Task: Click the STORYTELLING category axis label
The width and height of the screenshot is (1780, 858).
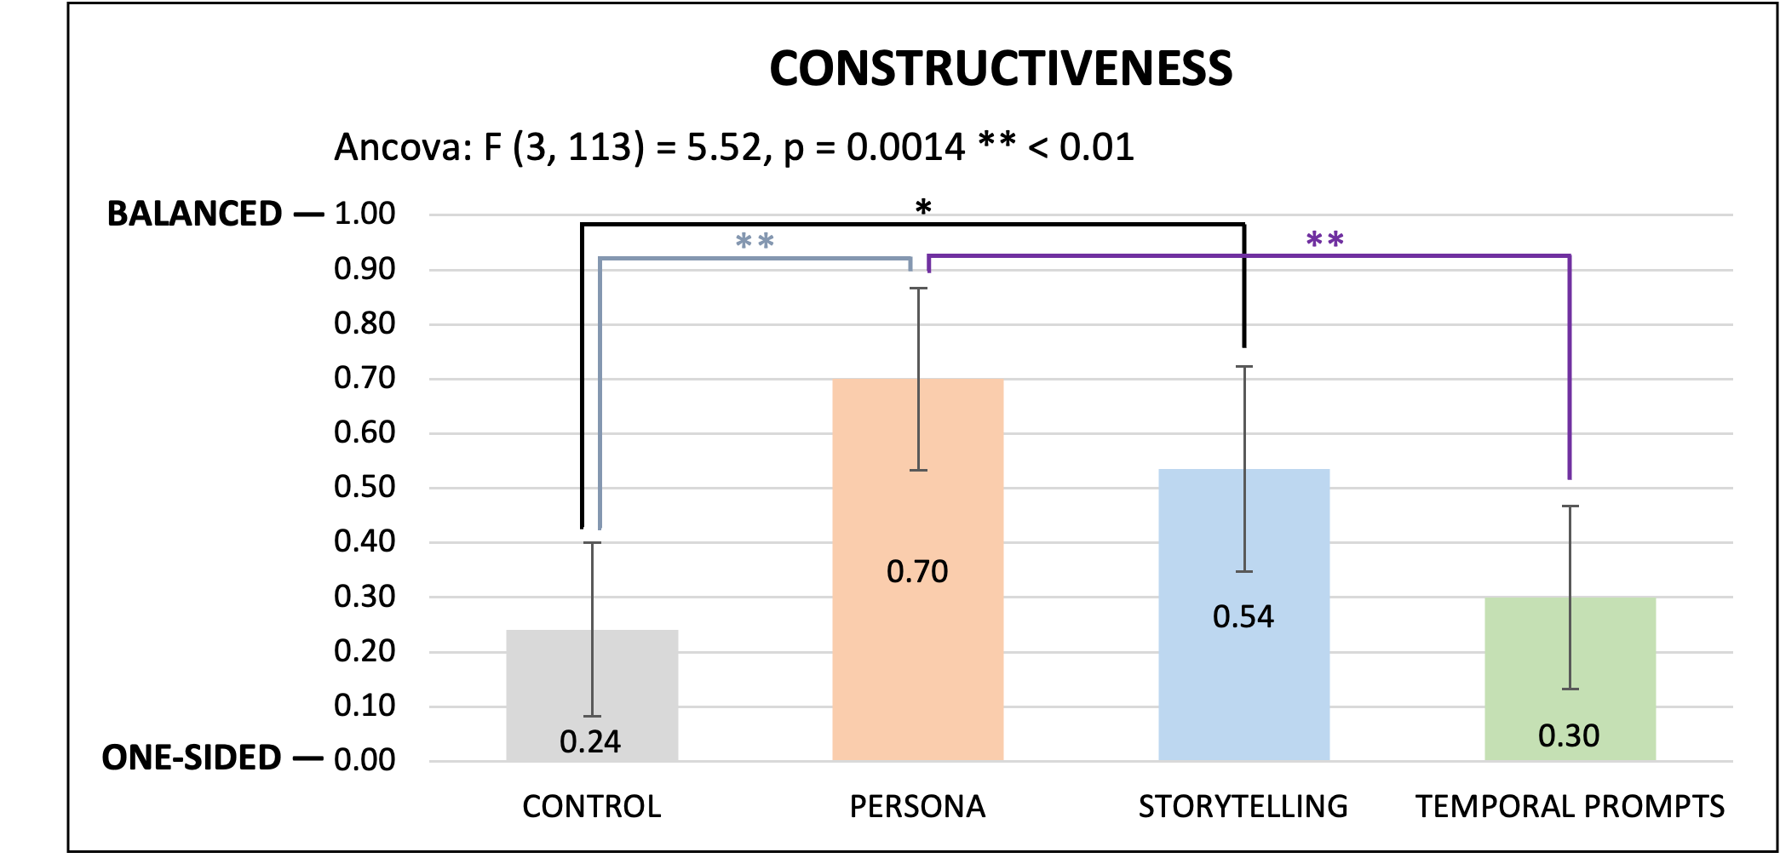Action: coord(1243,806)
